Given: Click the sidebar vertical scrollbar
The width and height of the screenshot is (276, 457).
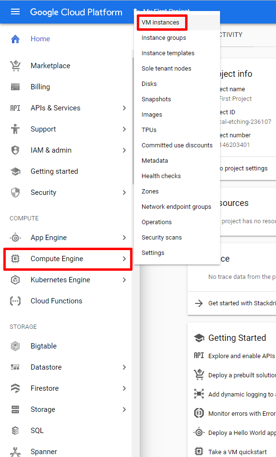Looking at the screenshot, I should (133, 120).
